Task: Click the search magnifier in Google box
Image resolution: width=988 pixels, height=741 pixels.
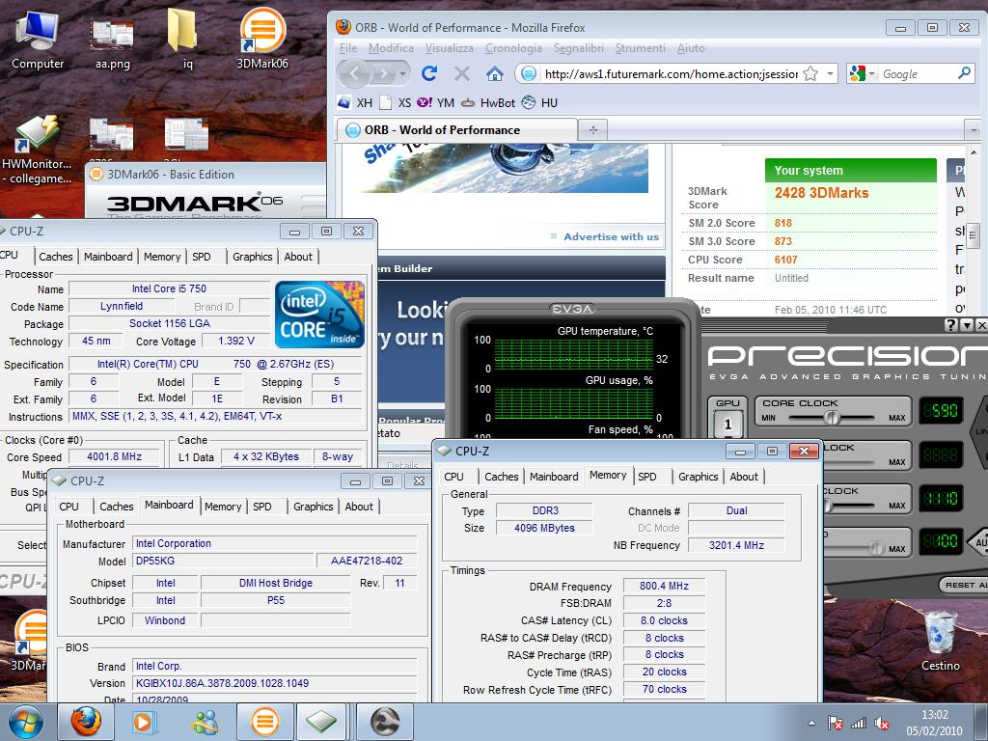Action: [x=964, y=73]
